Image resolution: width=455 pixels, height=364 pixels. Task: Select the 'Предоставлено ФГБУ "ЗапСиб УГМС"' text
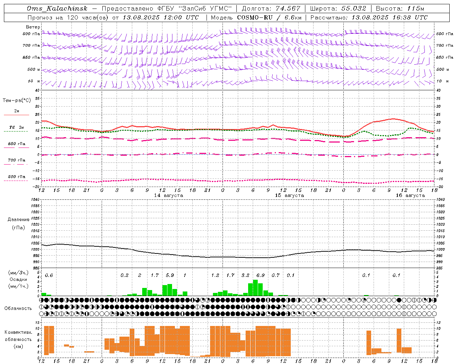(167, 9)
